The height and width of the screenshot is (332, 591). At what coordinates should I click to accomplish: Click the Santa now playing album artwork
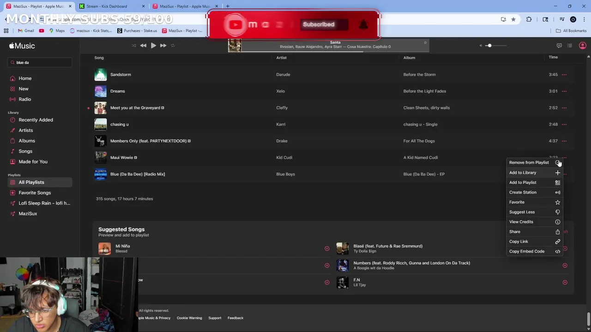(235, 45)
